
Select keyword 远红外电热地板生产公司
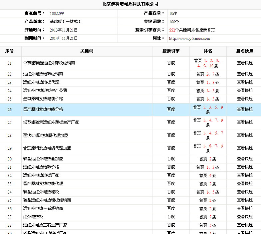(x=45, y=90)
